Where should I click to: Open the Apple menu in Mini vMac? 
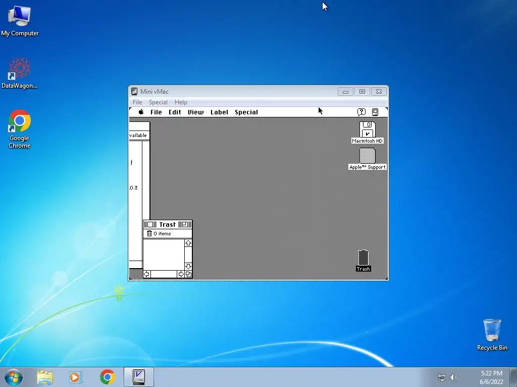click(141, 112)
